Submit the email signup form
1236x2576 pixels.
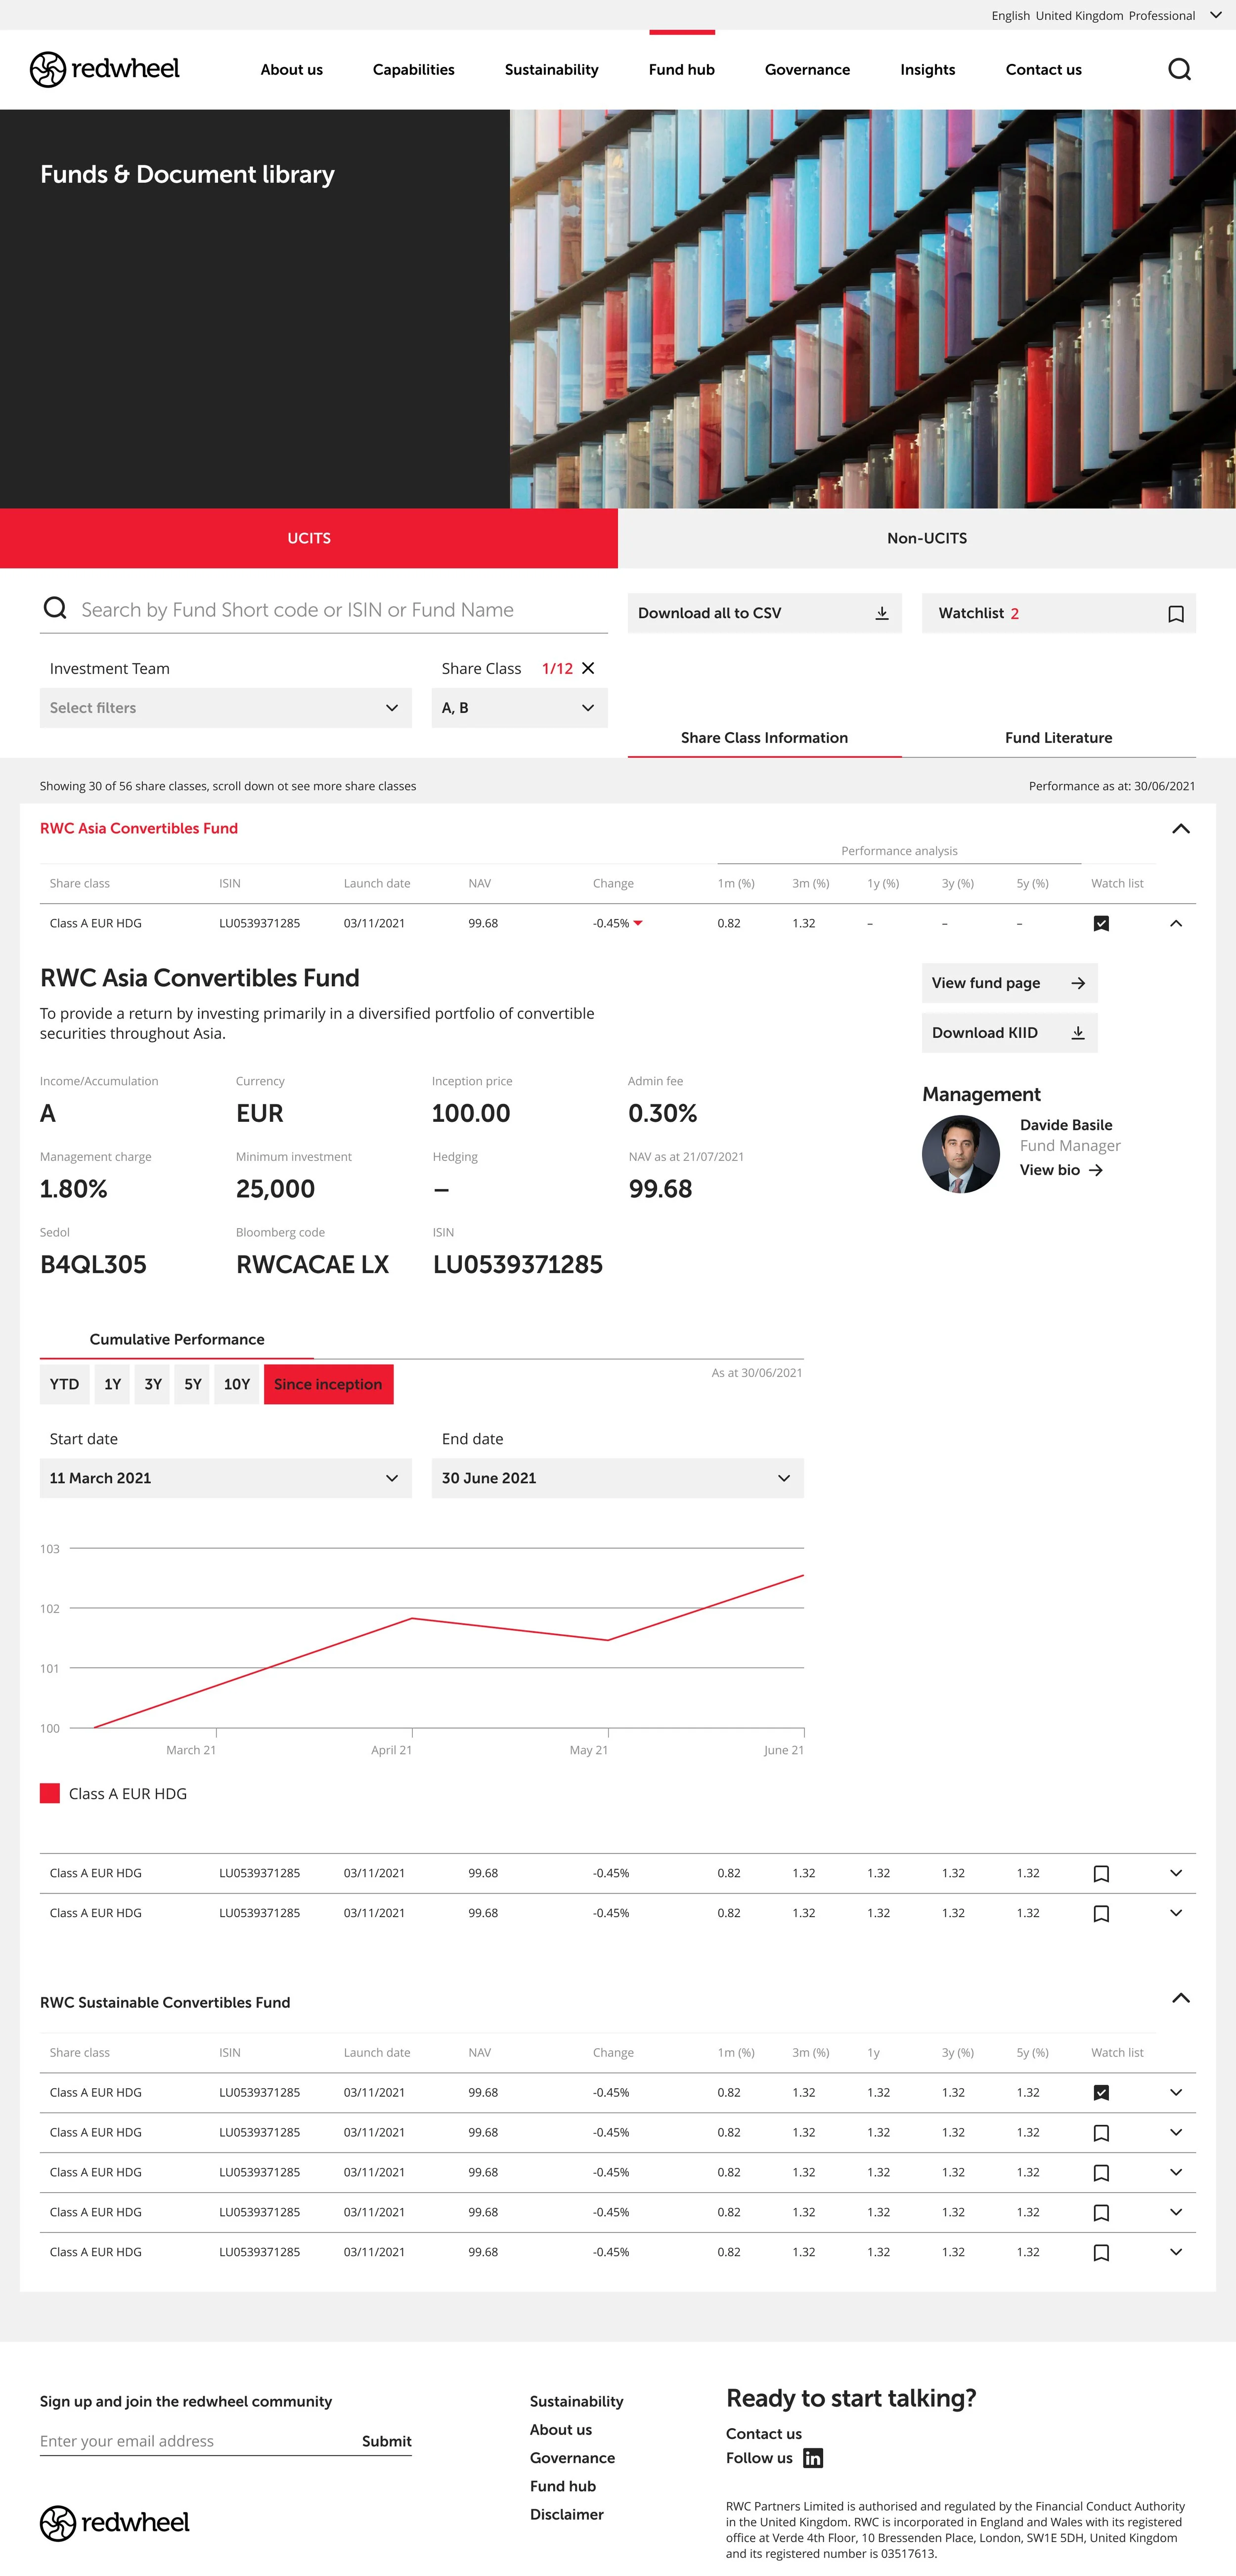click(387, 2441)
